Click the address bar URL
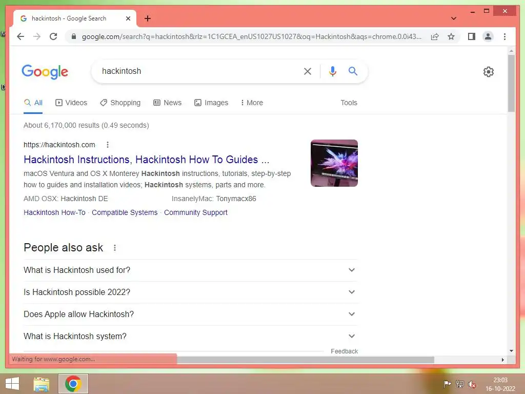 (x=251, y=36)
